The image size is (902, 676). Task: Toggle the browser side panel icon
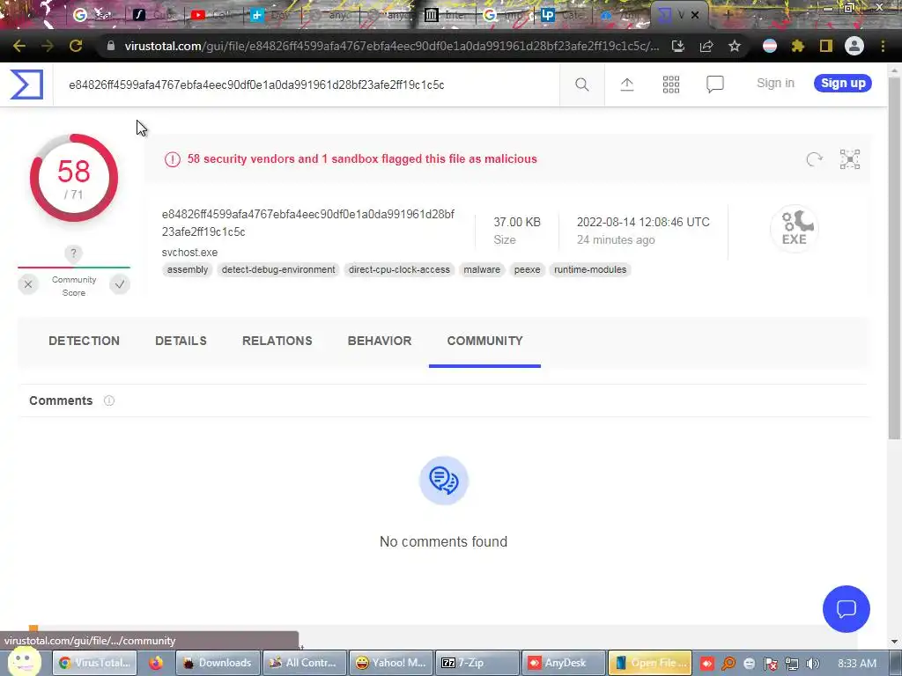tap(826, 46)
